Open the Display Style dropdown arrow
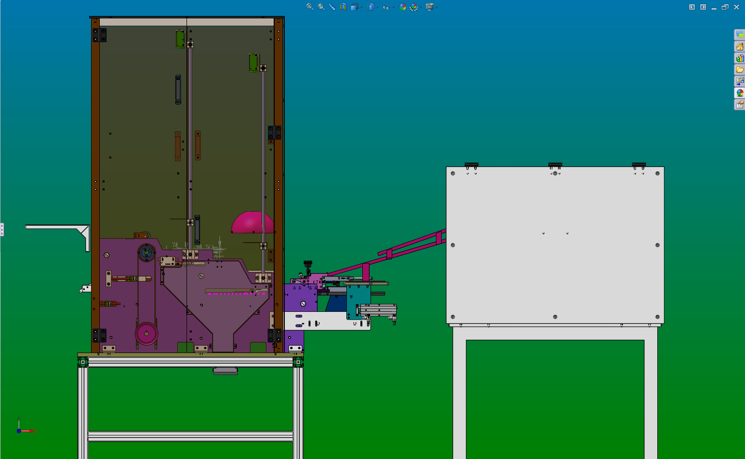 point(378,7)
